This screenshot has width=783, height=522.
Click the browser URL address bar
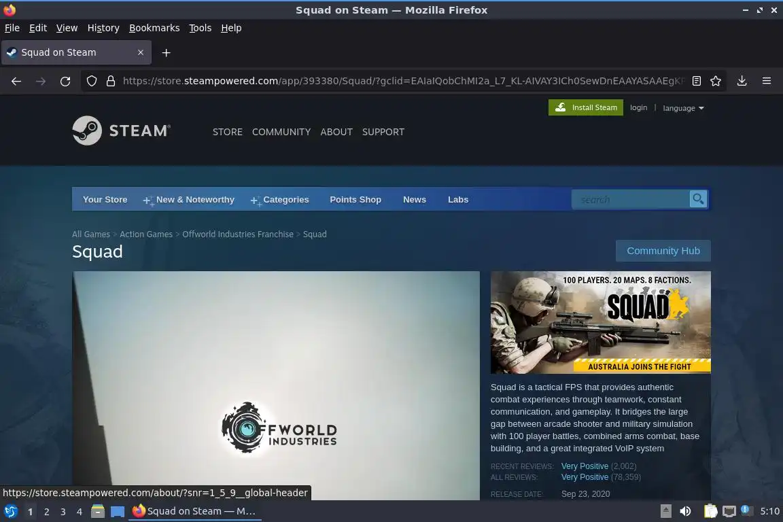tap(404, 81)
